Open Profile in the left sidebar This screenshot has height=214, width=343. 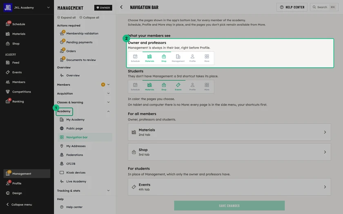27,183
